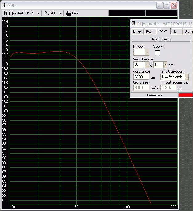Click the Parameters bar button
Screen dimensions: 193x211
(154, 95)
